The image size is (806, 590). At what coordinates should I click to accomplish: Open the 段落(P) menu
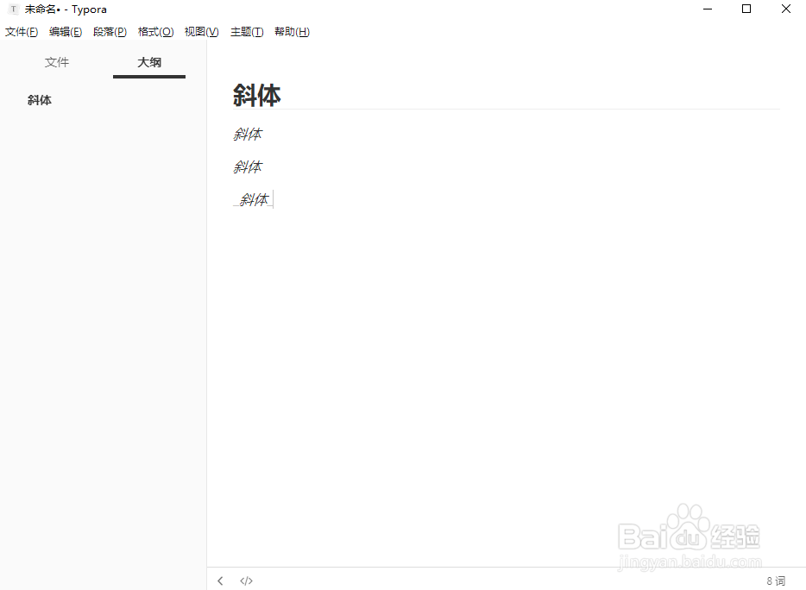tap(110, 32)
